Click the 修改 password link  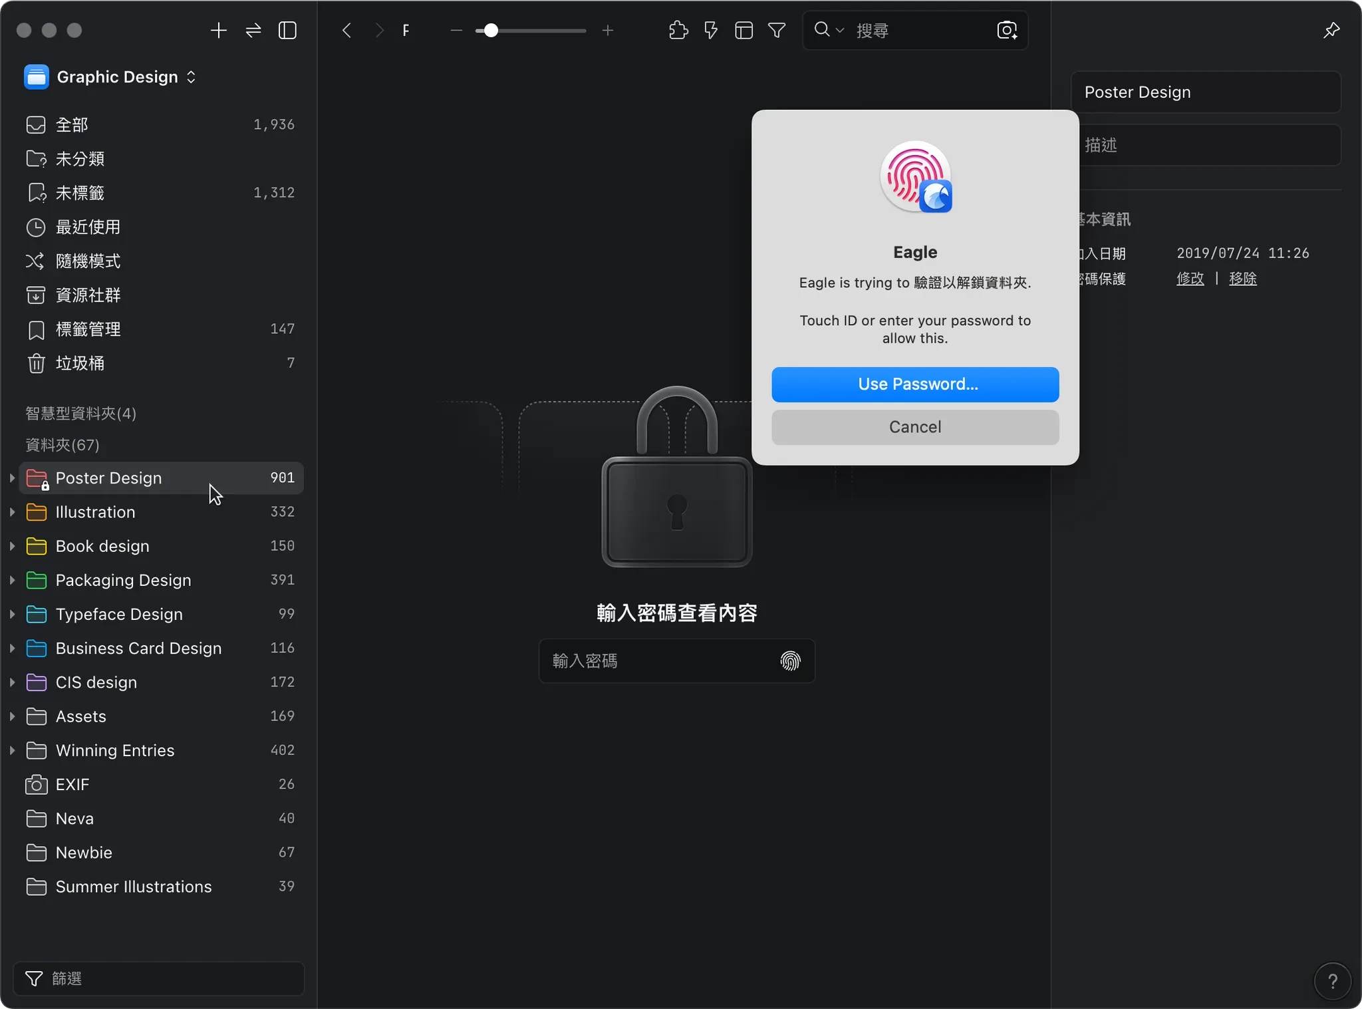[1190, 279]
